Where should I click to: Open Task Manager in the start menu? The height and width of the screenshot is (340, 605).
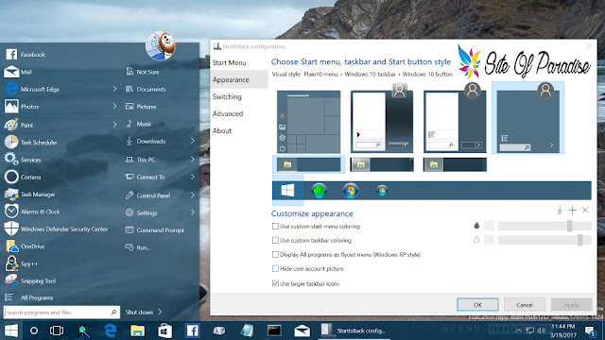tap(30, 195)
